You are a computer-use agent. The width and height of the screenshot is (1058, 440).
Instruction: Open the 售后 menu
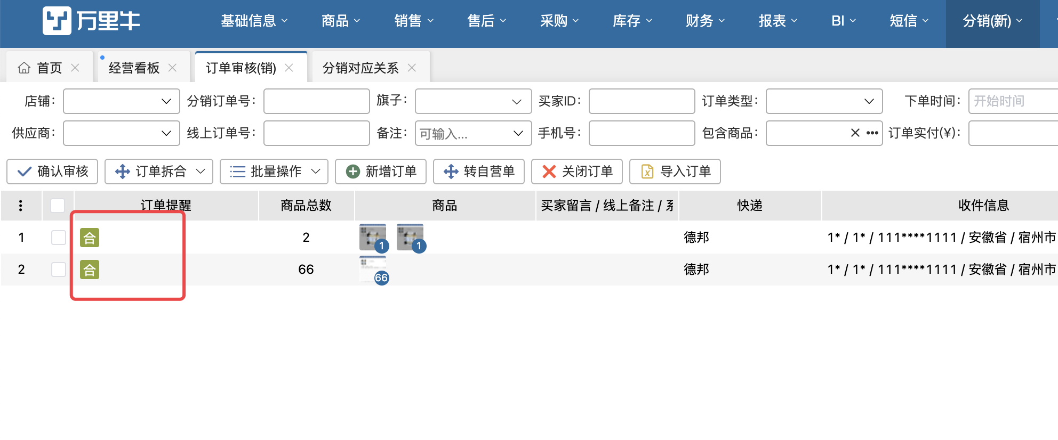pos(487,21)
